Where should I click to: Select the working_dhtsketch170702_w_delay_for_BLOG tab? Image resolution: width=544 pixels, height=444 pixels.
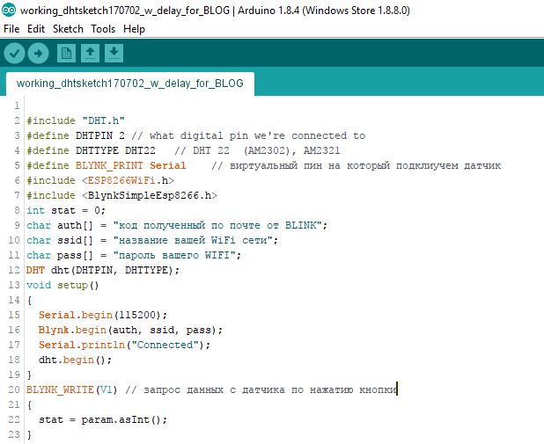tap(130, 84)
